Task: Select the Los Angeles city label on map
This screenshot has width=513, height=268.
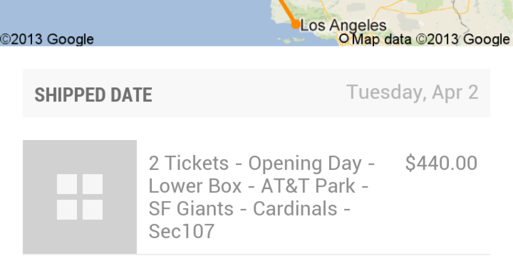Action: tap(343, 26)
